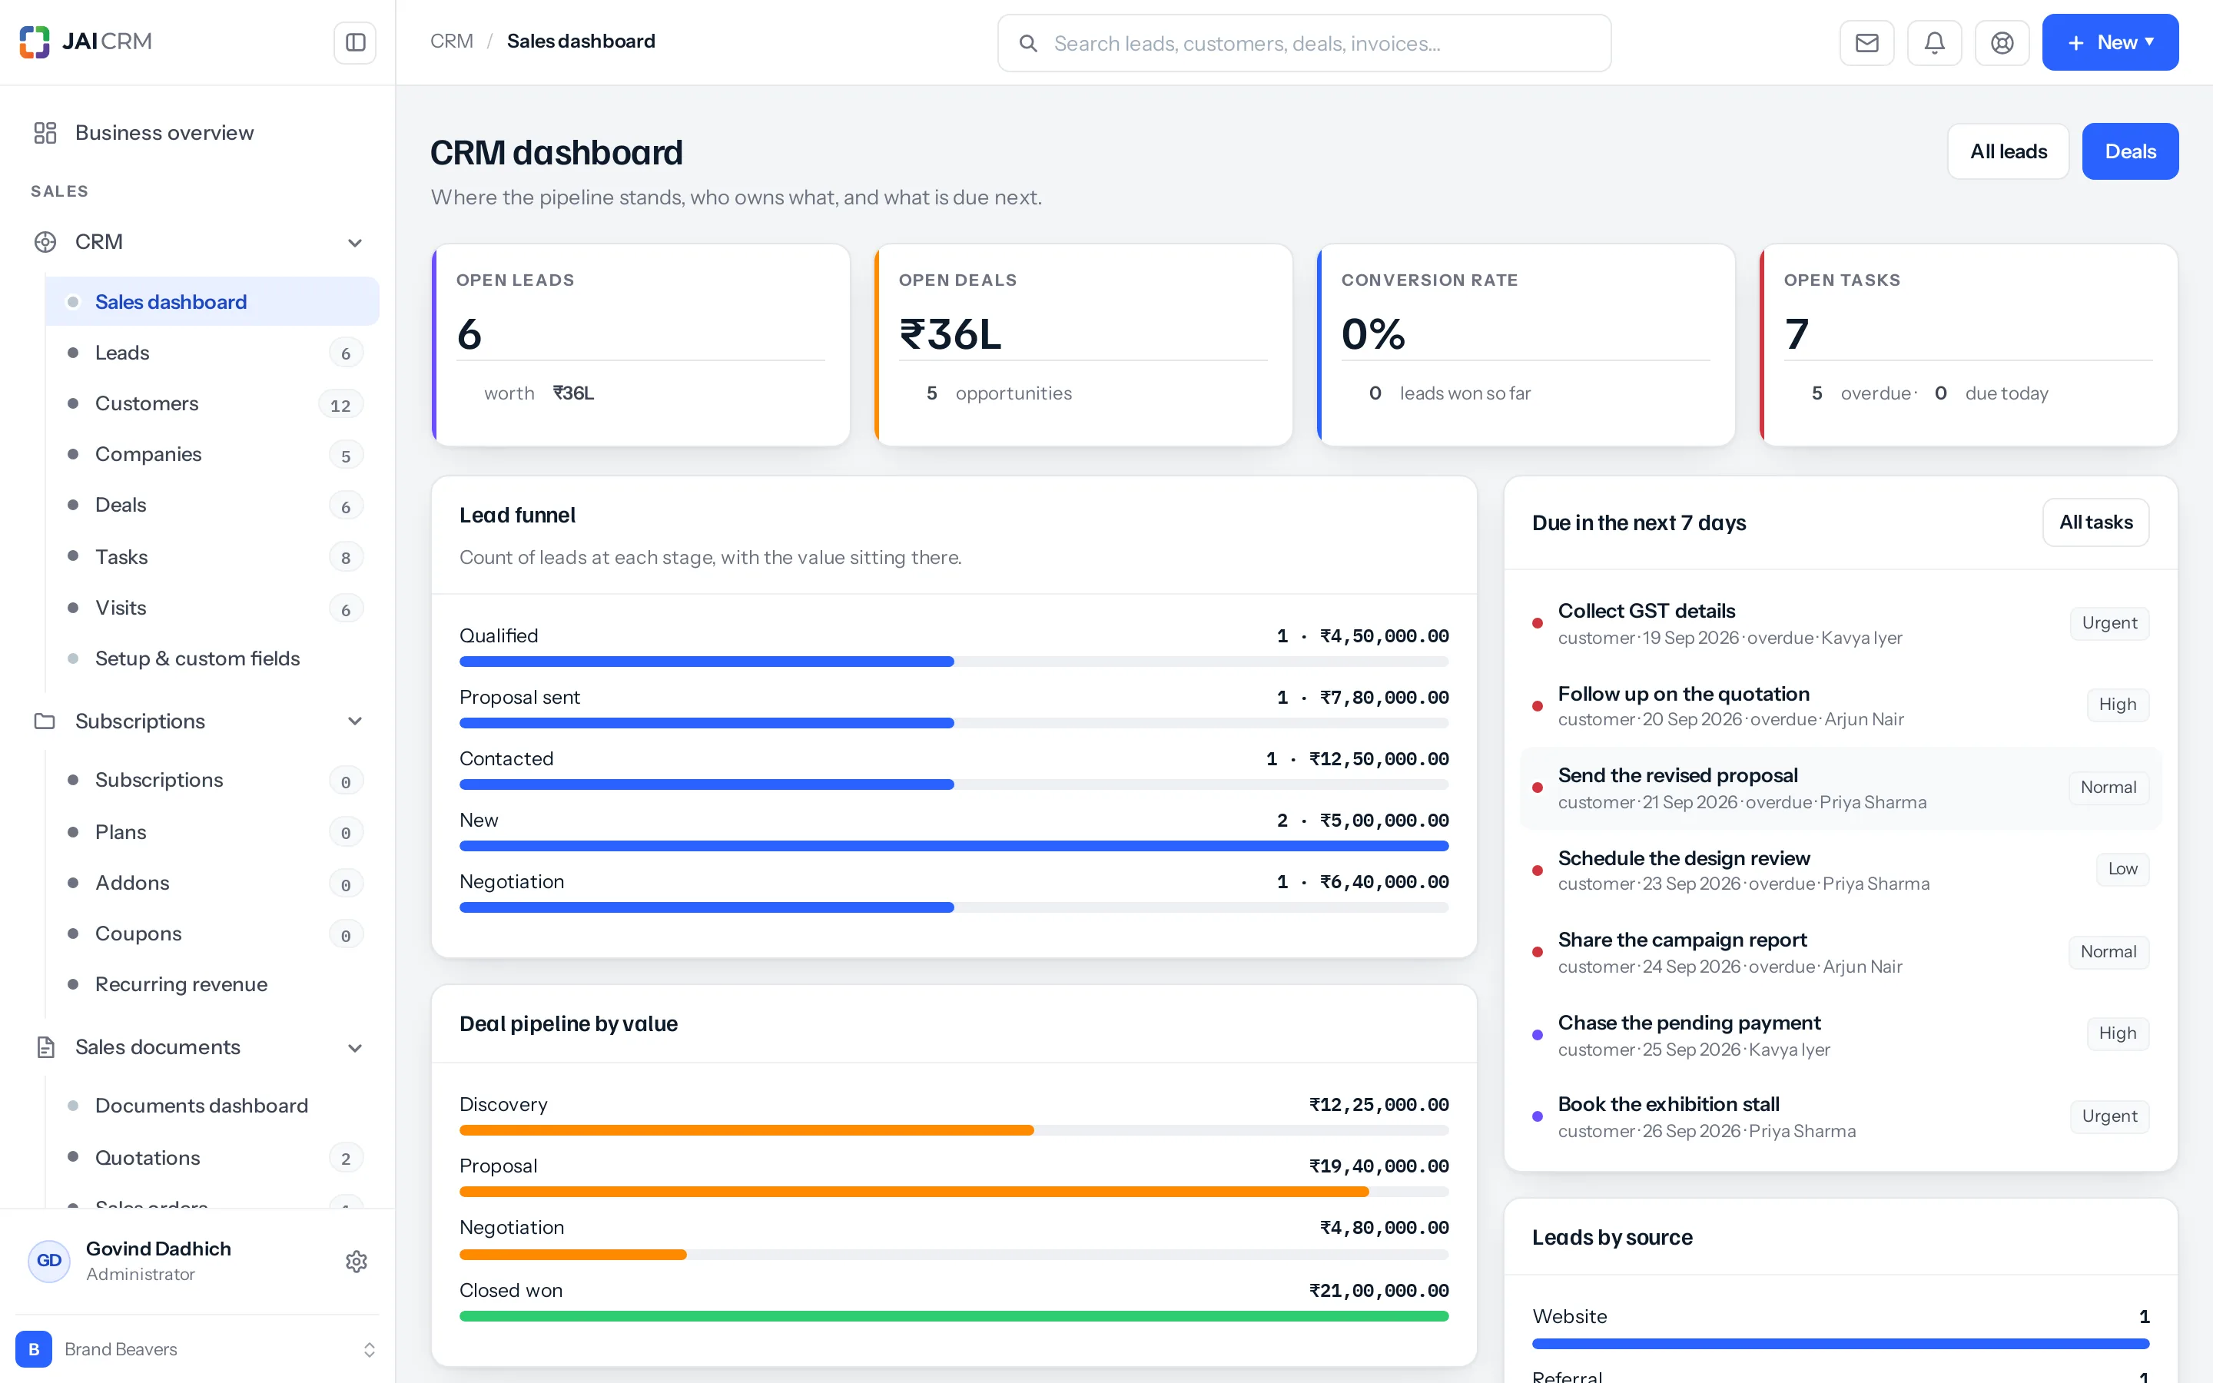
Task: Go to Leads in sidebar
Action: tap(212, 352)
